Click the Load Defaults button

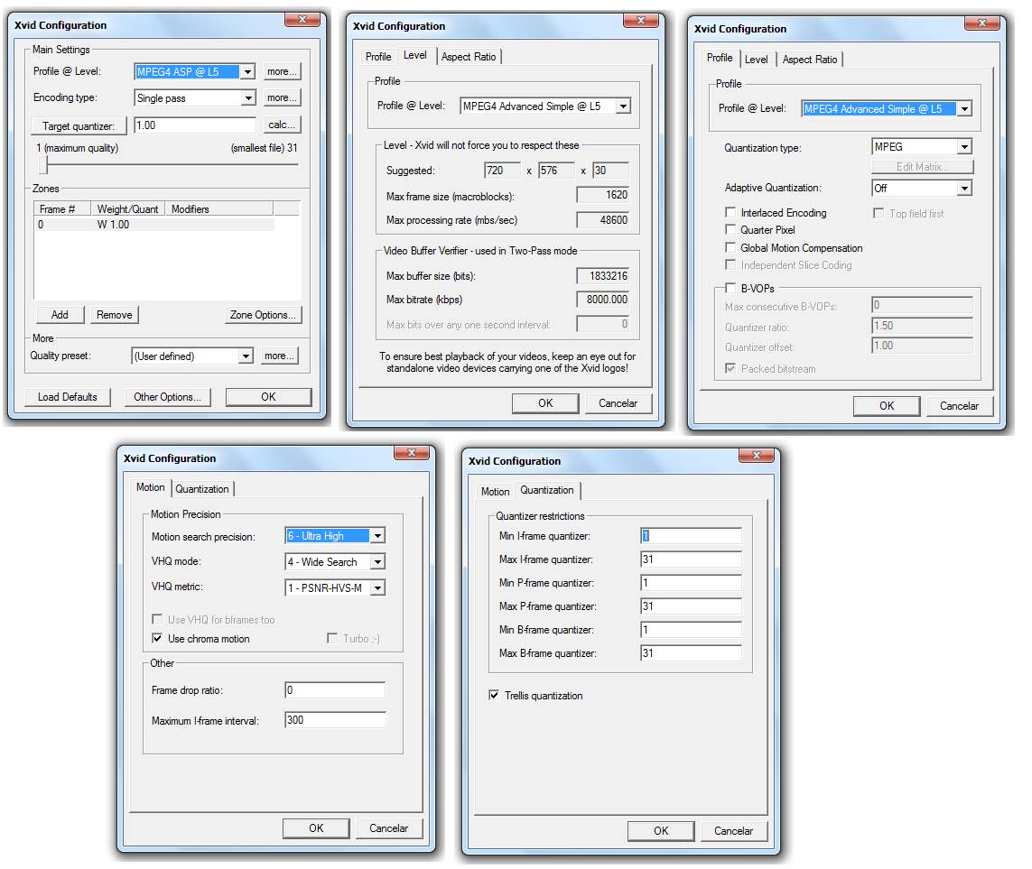coord(67,397)
